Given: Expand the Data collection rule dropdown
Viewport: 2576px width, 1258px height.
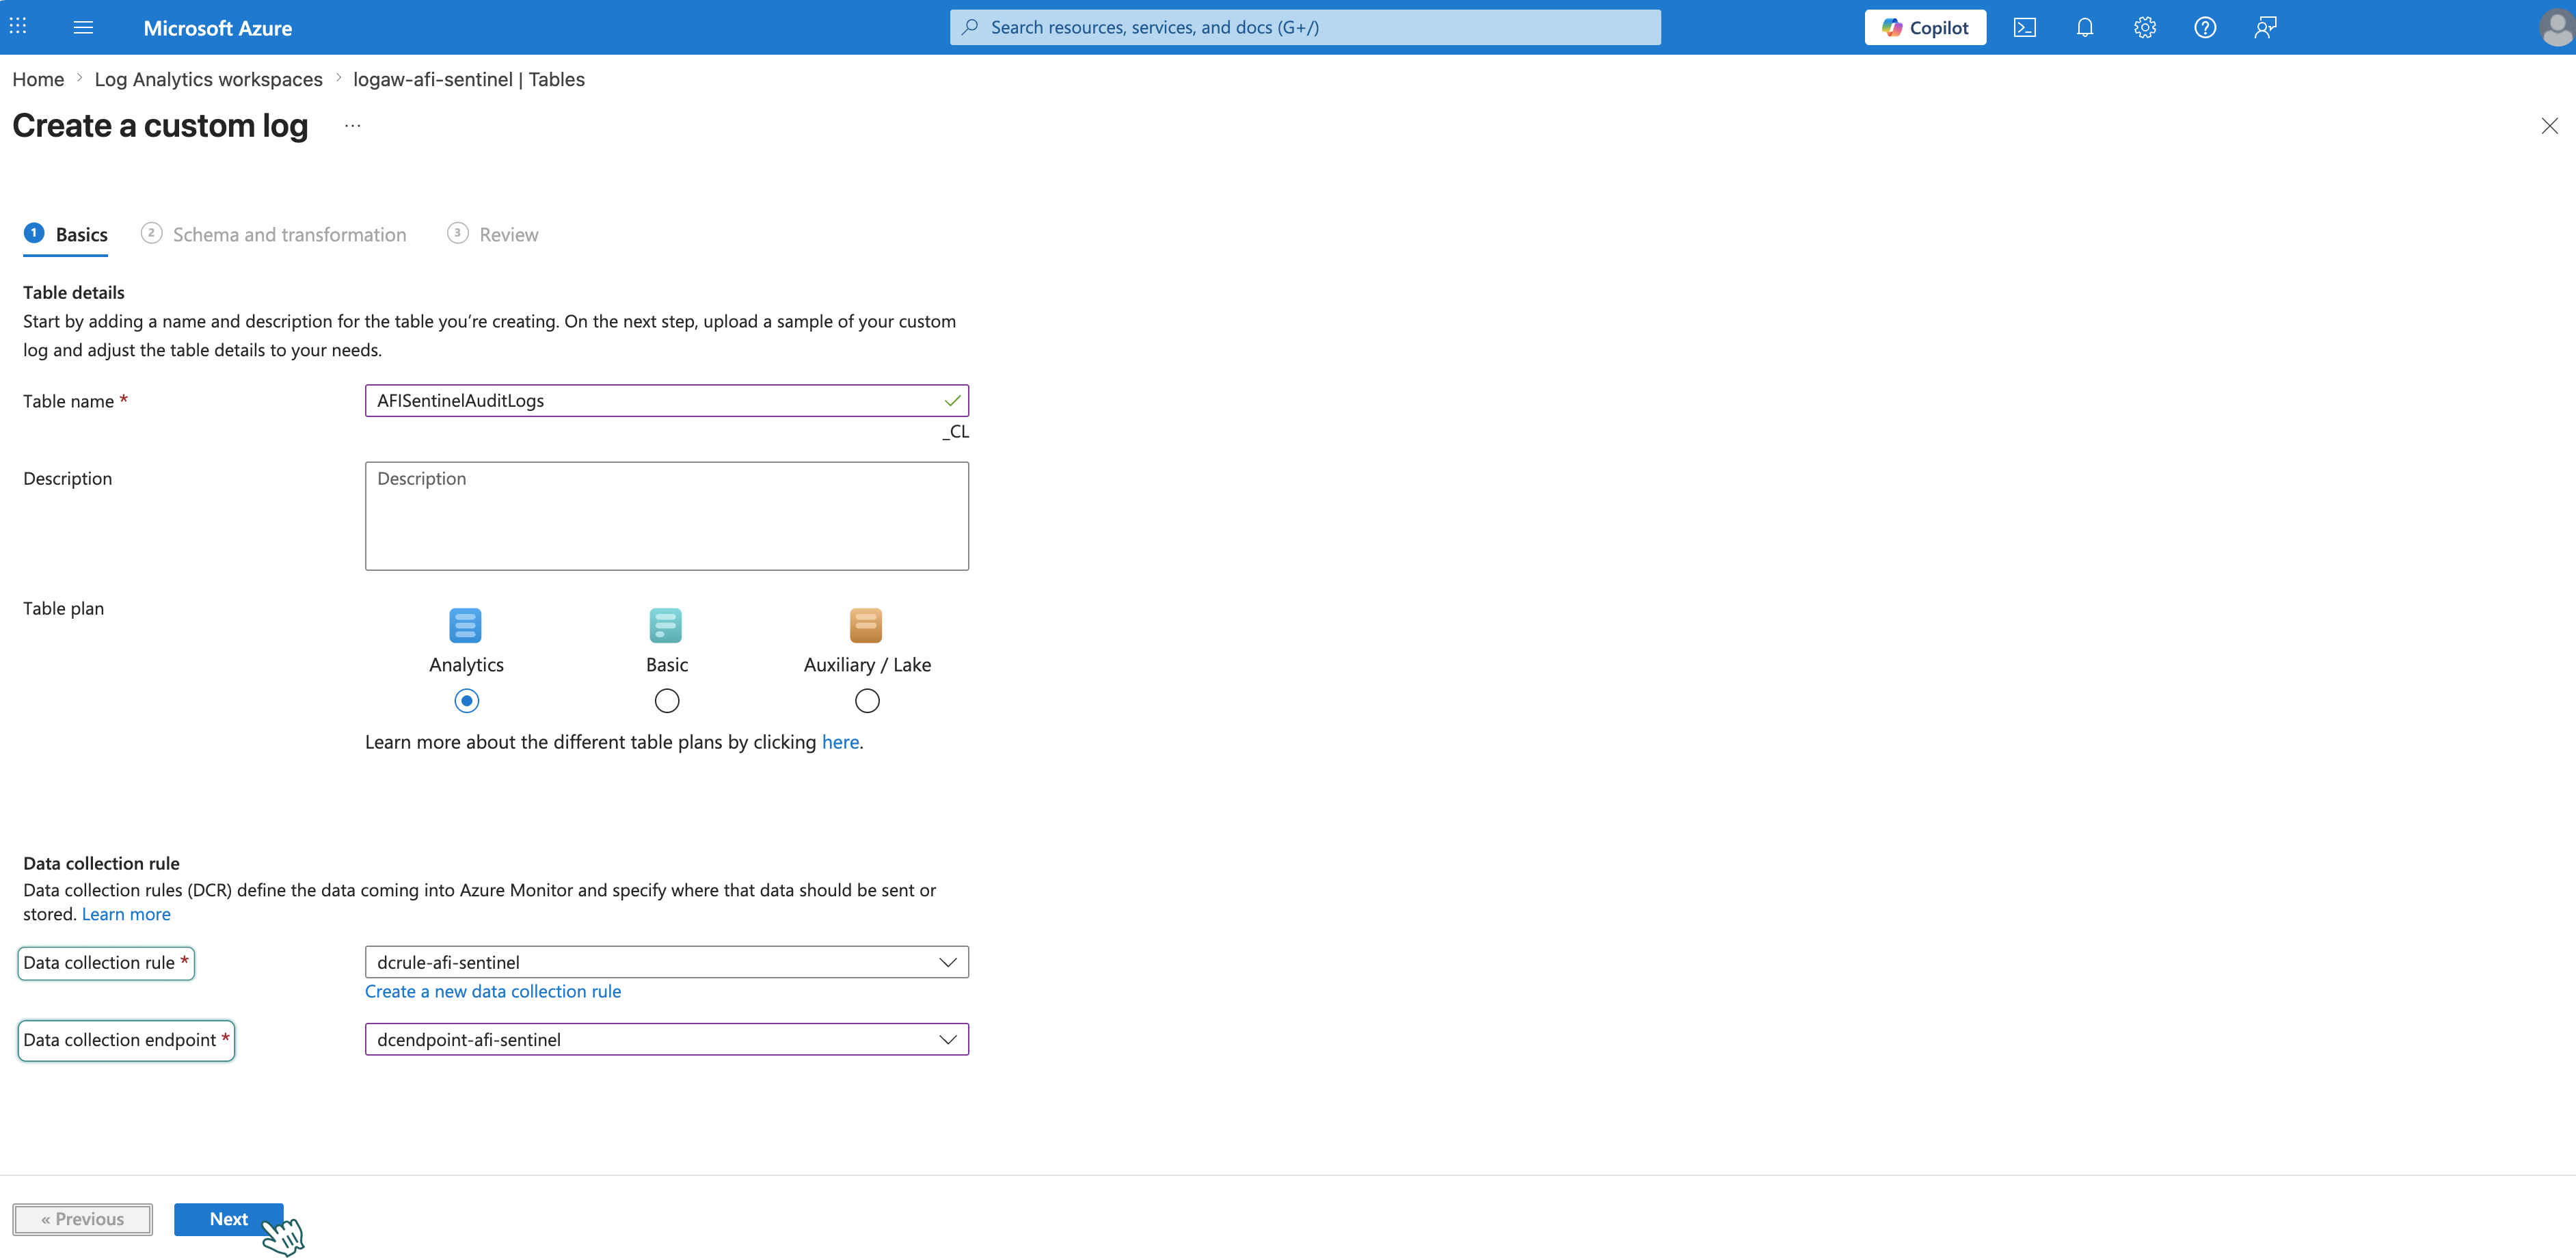Looking at the screenshot, I should (x=666, y=962).
